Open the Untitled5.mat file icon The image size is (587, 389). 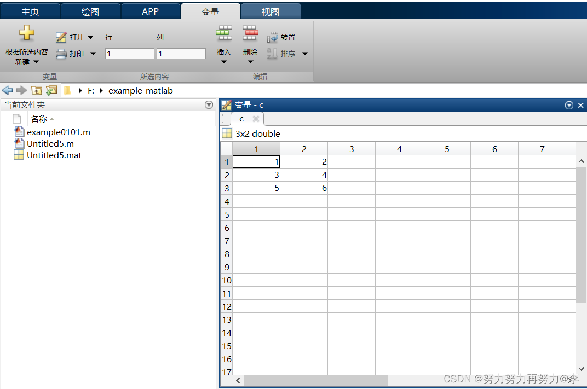(53, 155)
